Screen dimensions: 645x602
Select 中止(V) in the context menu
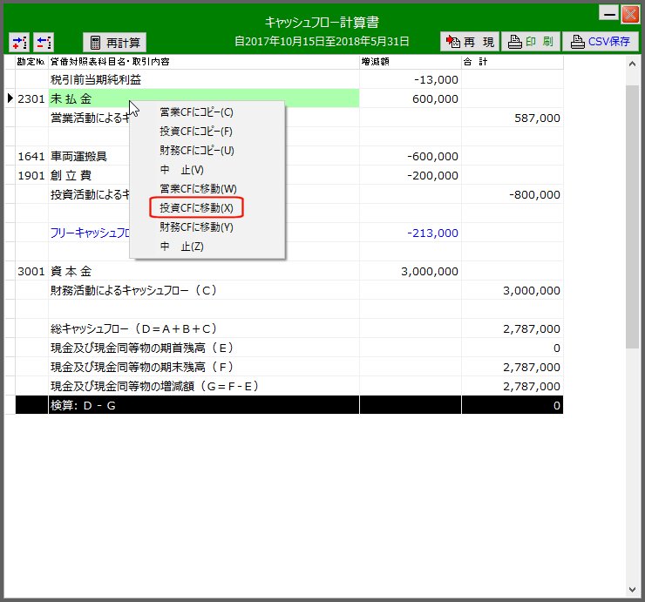[x=182, y=170]
